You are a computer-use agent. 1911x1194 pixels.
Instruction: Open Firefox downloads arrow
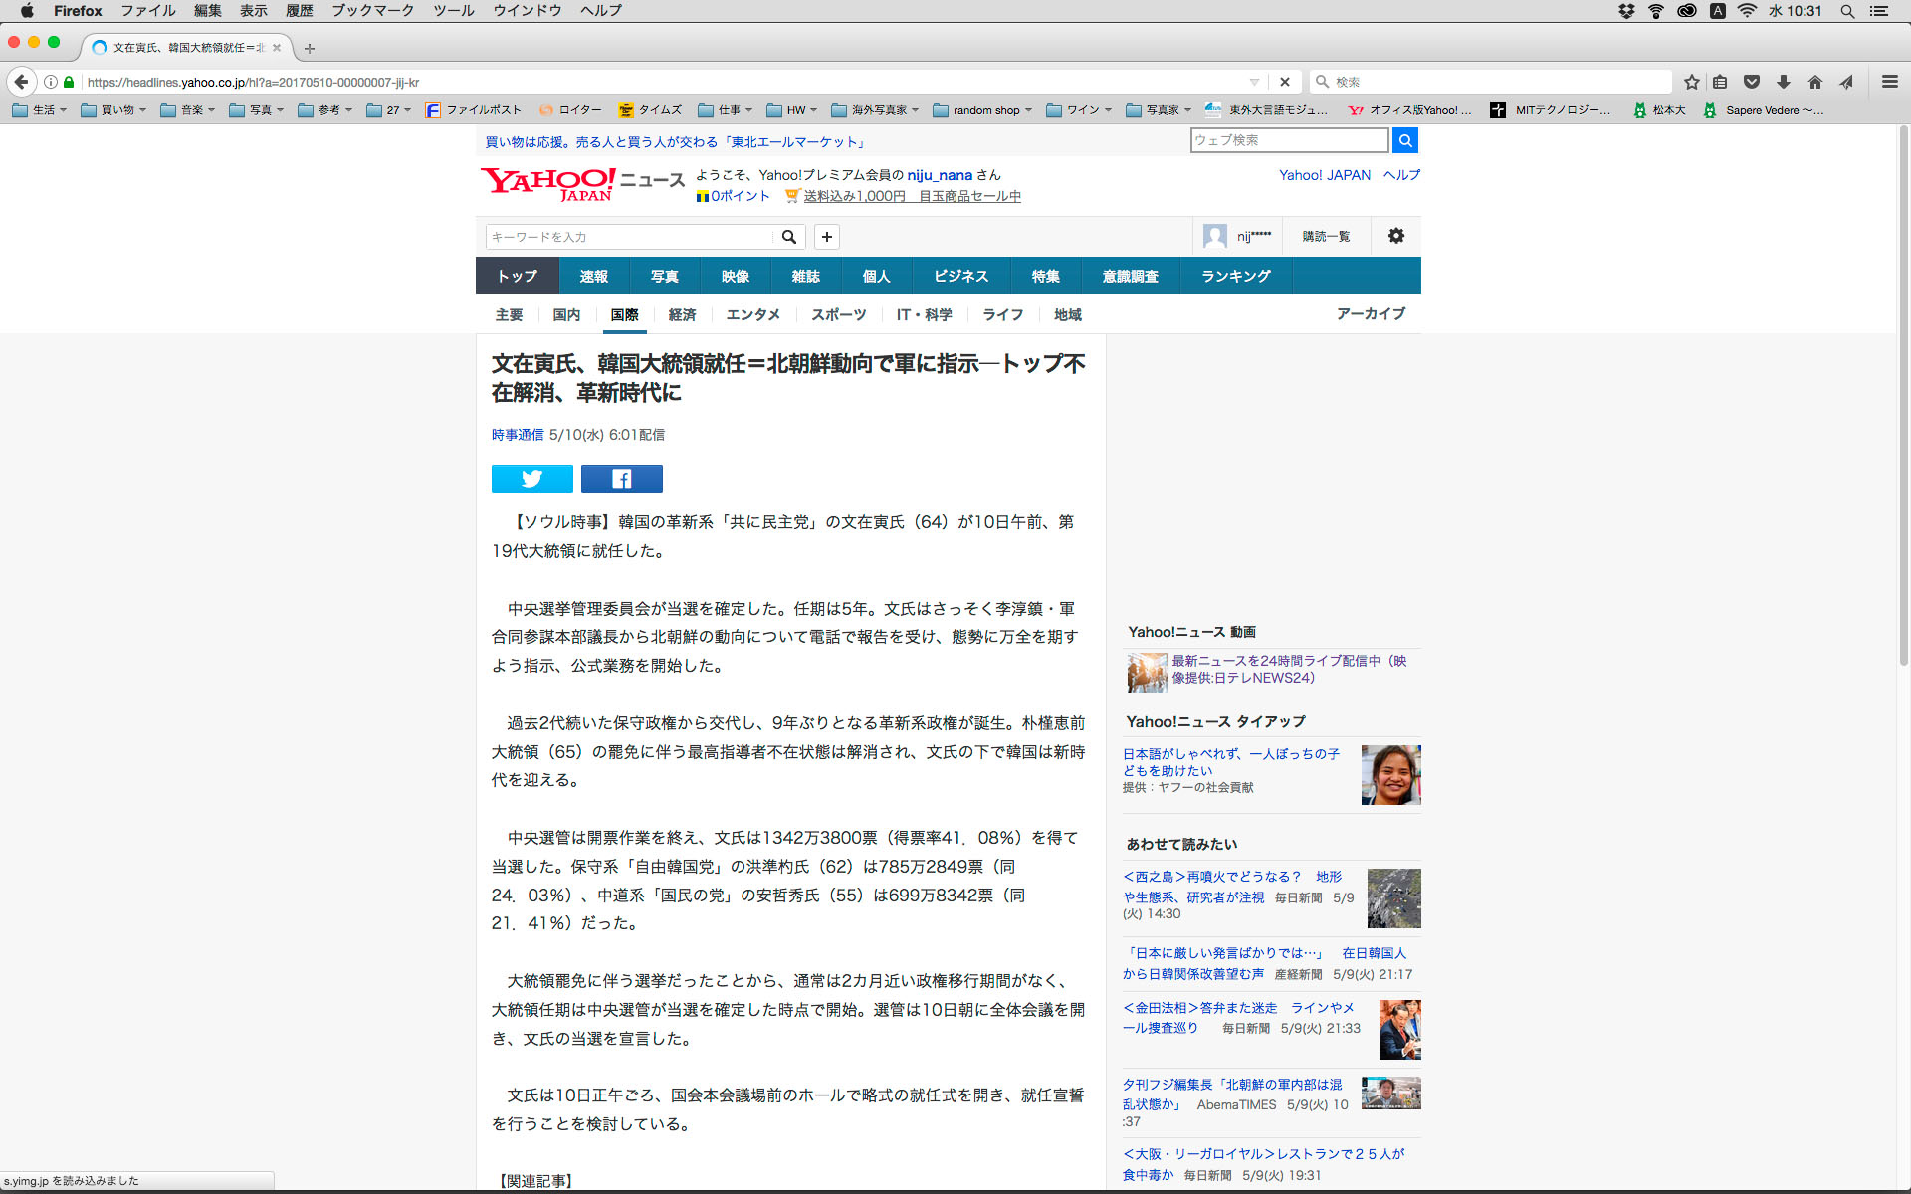click(x=1784, y=82)
